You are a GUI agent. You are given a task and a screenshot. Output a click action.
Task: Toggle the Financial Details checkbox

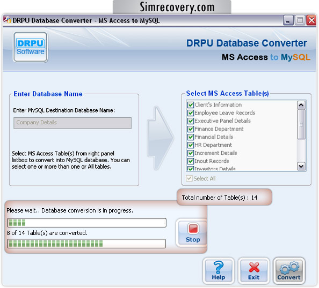191,137
